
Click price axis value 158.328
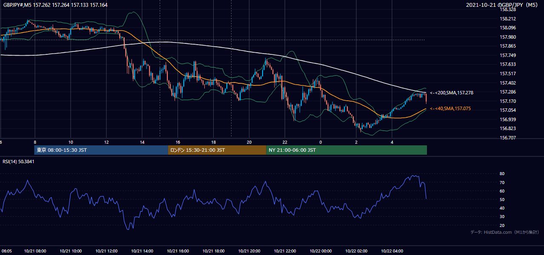tap(508, 9)
